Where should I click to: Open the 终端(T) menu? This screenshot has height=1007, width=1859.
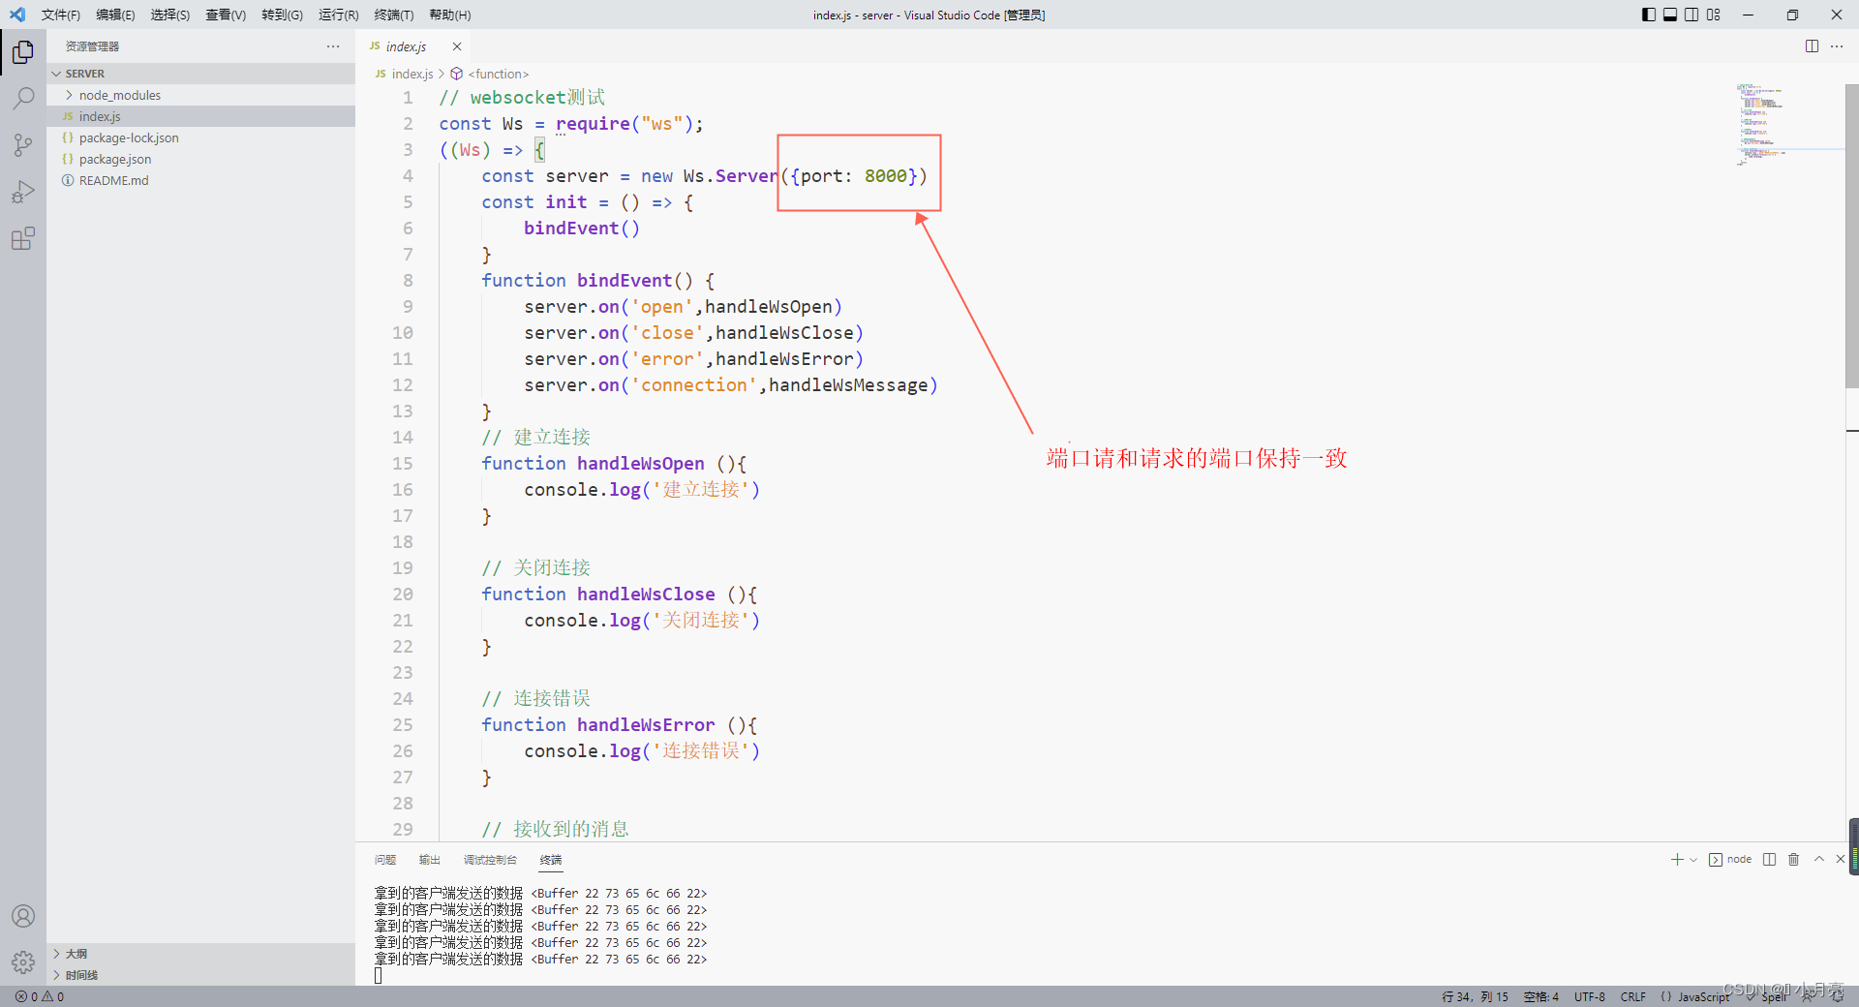(394, 15)
